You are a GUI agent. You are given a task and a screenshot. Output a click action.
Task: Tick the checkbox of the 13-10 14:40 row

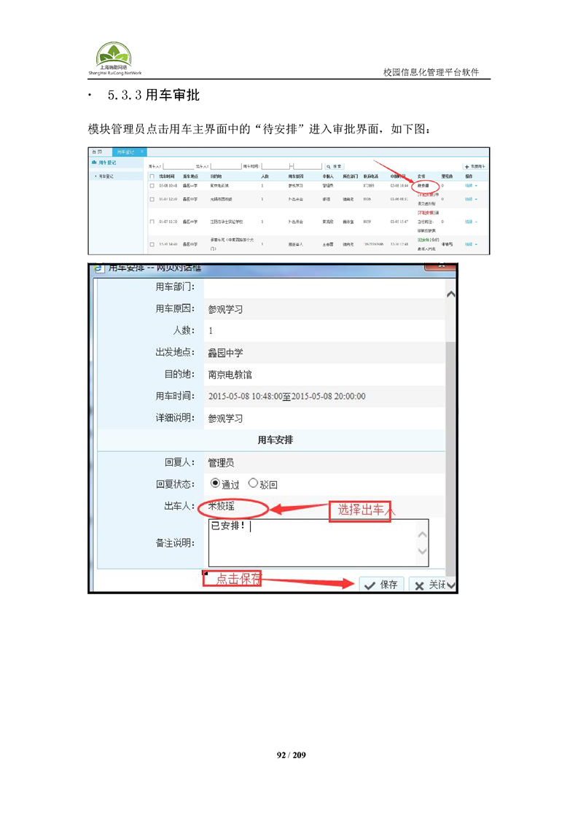click(x=152, y=244)
